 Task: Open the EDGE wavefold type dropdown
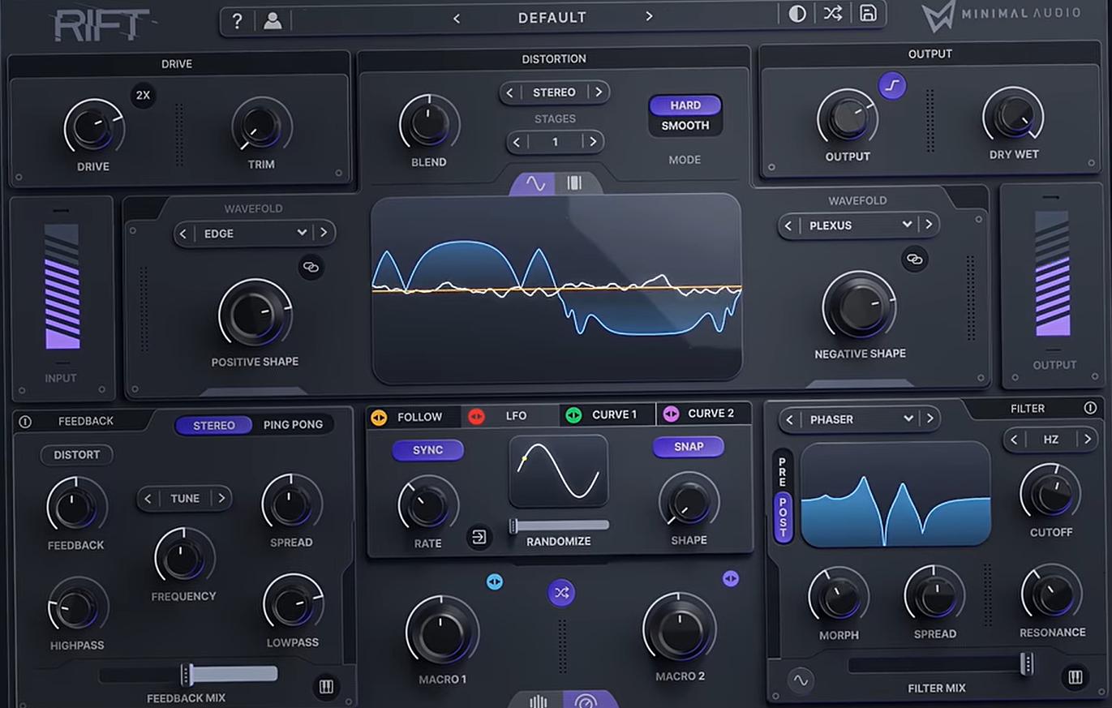[x=254, y=234]
